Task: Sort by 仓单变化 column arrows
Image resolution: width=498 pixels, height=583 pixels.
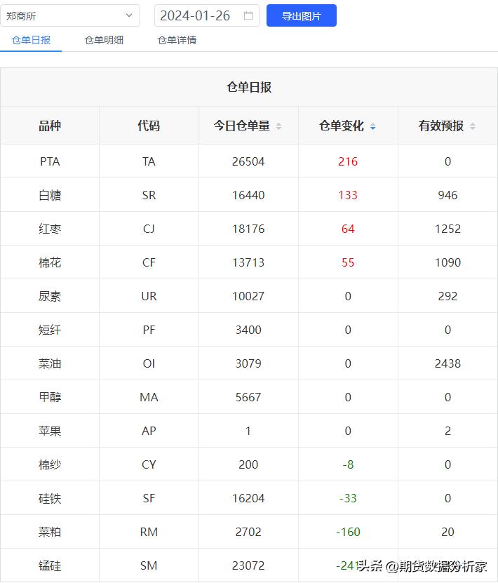Action: click(372, 126)
